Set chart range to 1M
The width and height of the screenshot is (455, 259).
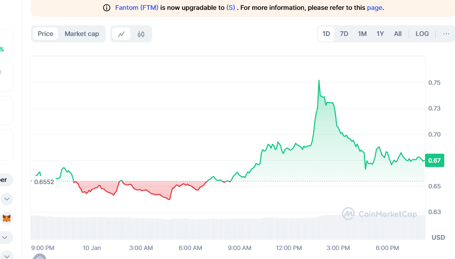click(x=362, y=34)
